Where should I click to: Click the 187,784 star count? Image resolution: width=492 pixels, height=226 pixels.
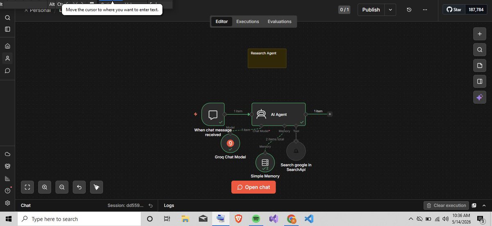(476, 9)
